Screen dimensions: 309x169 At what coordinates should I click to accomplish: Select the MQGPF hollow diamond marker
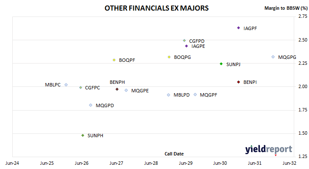(195, 94)
